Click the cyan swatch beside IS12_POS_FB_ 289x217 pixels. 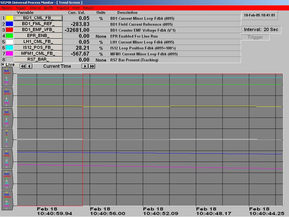9,48
